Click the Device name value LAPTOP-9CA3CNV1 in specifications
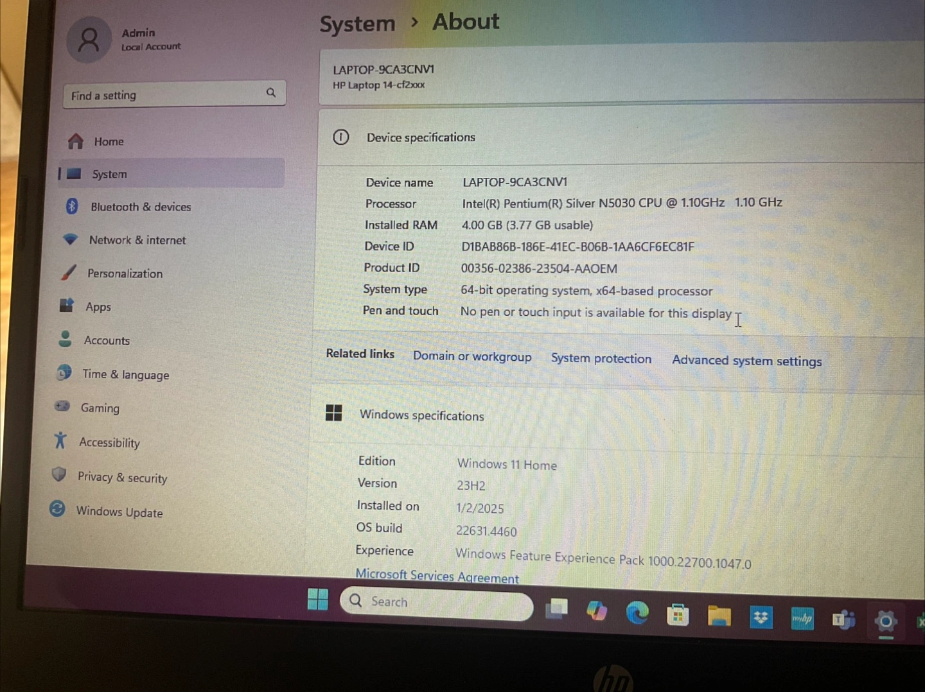925x692 pixels. point(515,182)
